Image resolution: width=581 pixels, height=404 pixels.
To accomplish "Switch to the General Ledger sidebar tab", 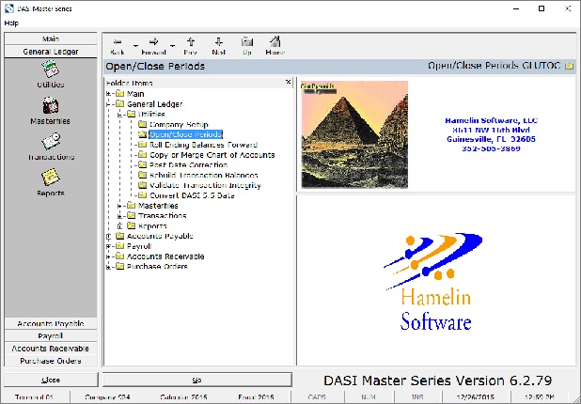I will tap(51, 52).
